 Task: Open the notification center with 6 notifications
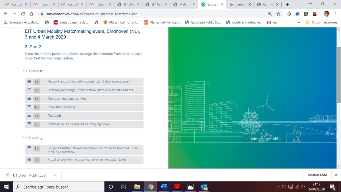point(333,187)
